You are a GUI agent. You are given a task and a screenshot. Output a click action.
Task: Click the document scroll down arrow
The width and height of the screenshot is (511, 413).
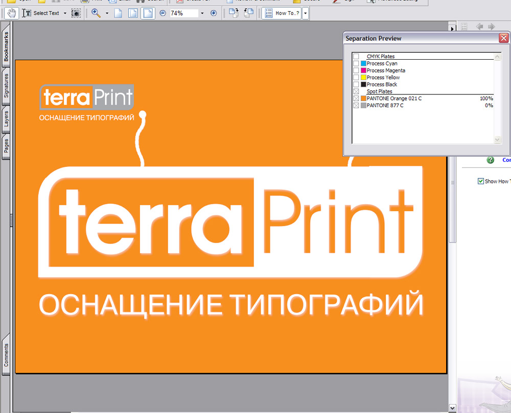click(x=452, y=407)
